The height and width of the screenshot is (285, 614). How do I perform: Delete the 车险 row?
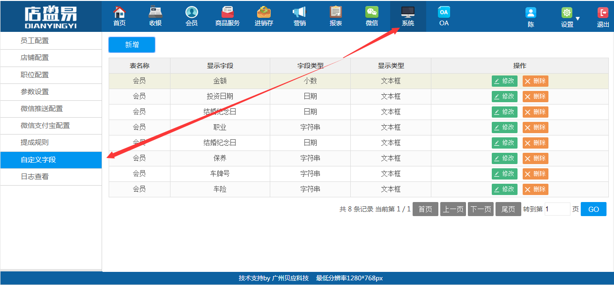535,189
